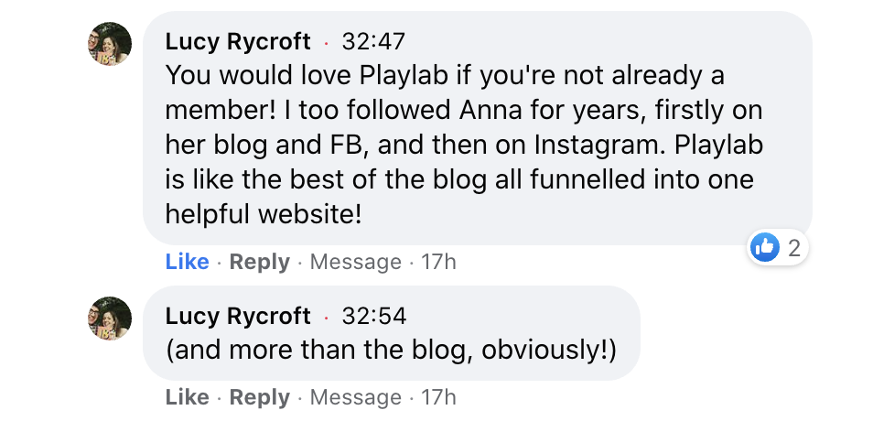Open the 17h time link under the first comment
Image resolution: width=873 pixels, height=421 pixels.
(x=438, y=262)
